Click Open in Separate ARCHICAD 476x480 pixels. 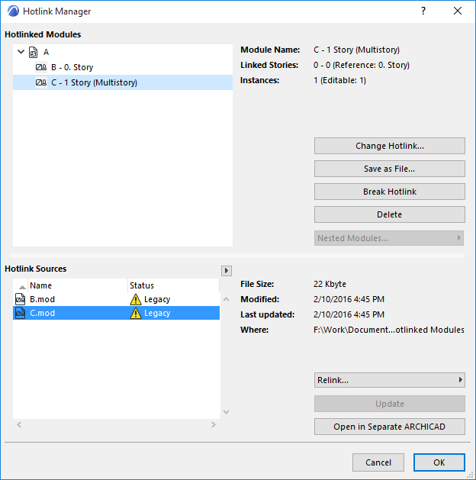click(x=389, y=427)
